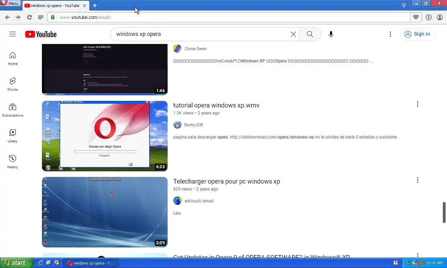Open title Telecharger opera pour pc windows xp
The image size is (447, 268).
pyautogui.click(x=227, y=181)
